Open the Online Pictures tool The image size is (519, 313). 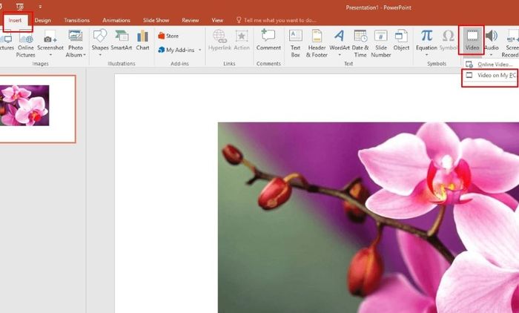pos(26,43)
